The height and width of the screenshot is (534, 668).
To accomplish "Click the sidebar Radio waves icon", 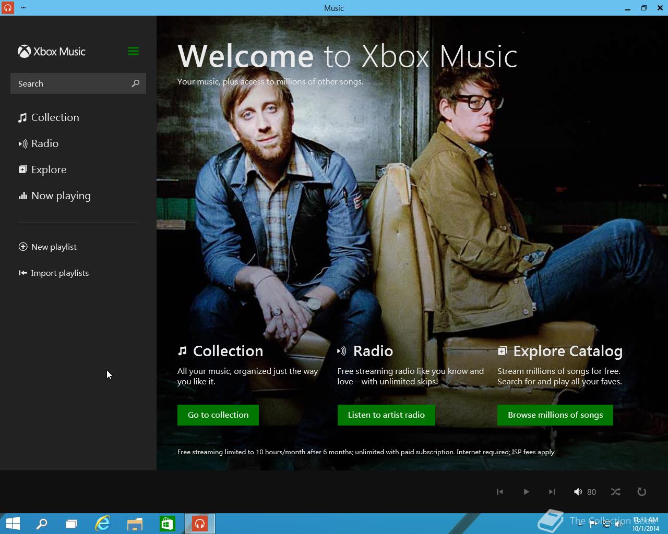I will pos(22,144).
